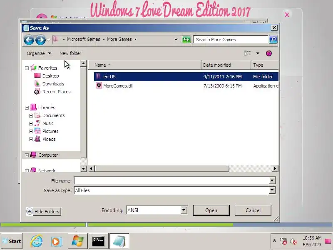Image resolution: width=333 pixels, height=250 pixels.
Task: Select Recent Places under Favorites
Action: pyautogui.click(x=57, y=92)
